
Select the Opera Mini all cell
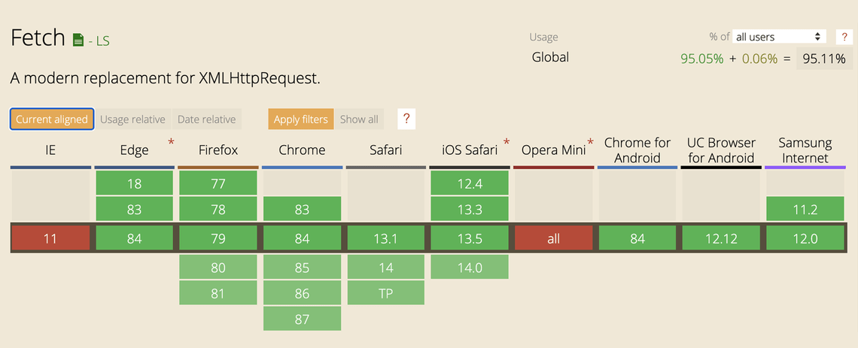553,238
